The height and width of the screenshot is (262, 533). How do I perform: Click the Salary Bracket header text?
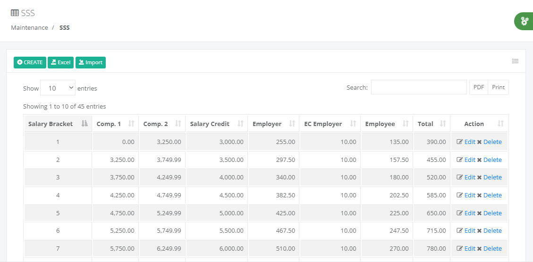pyautogui.click(x=51, y=124)
